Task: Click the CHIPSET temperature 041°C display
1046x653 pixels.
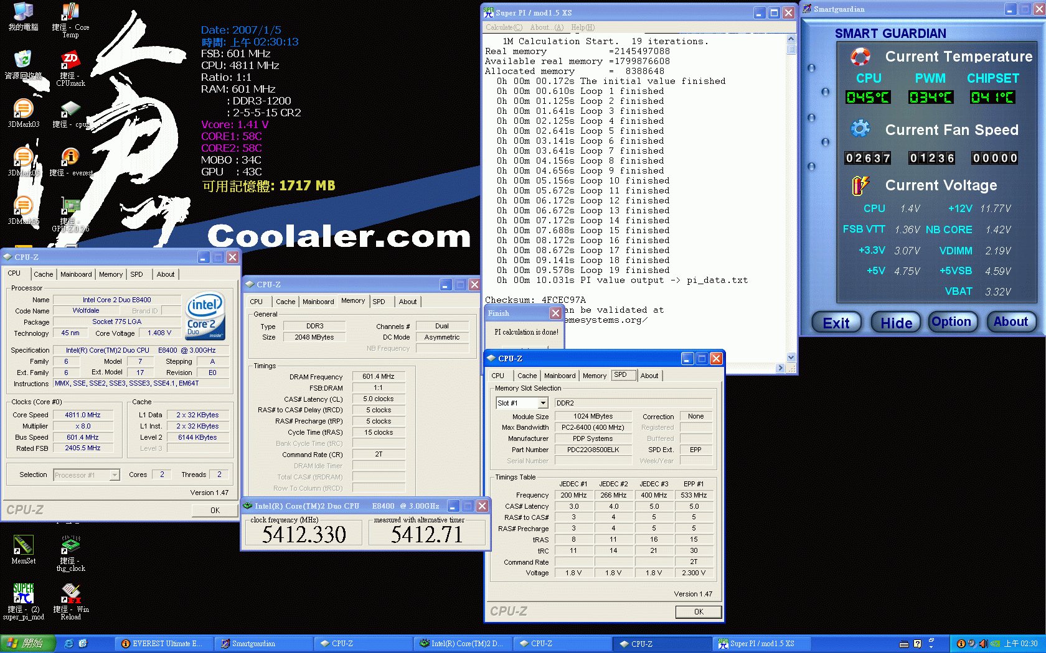Action: [993, 97]
